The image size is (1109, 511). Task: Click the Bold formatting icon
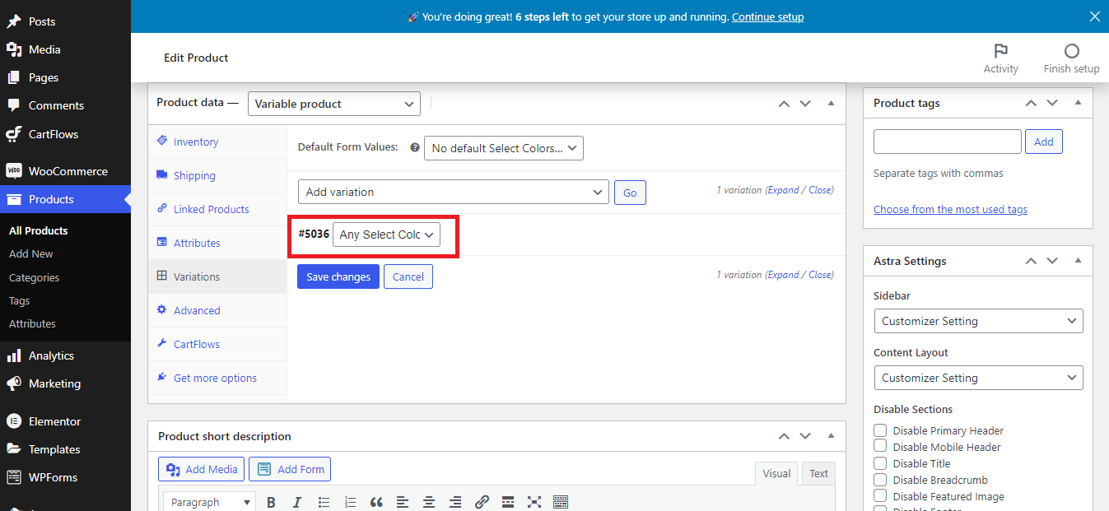click(x=271, y=502)
